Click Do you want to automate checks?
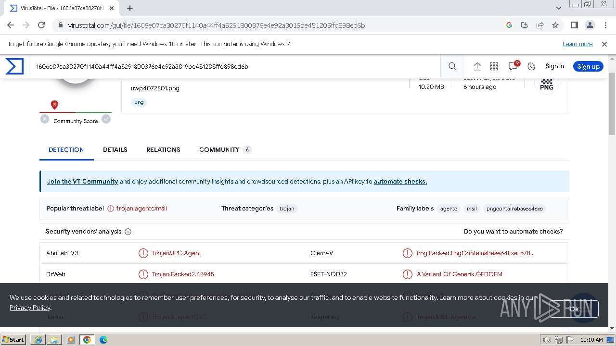This screenshot has width=616, height=346. tap(513, 232)
